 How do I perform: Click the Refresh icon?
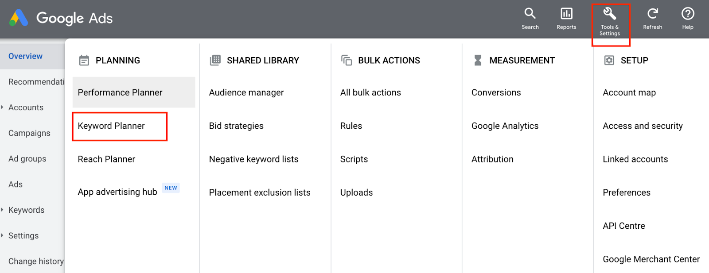(652, 14)
